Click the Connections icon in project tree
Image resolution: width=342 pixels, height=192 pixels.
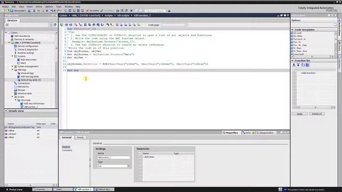click(x=15, y=83)
